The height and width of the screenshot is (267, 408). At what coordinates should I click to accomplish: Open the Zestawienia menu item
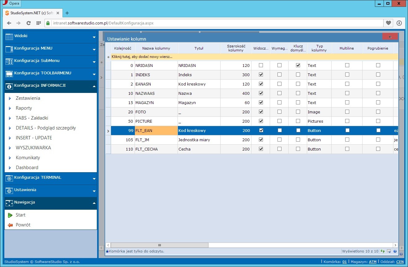(28, 98)
